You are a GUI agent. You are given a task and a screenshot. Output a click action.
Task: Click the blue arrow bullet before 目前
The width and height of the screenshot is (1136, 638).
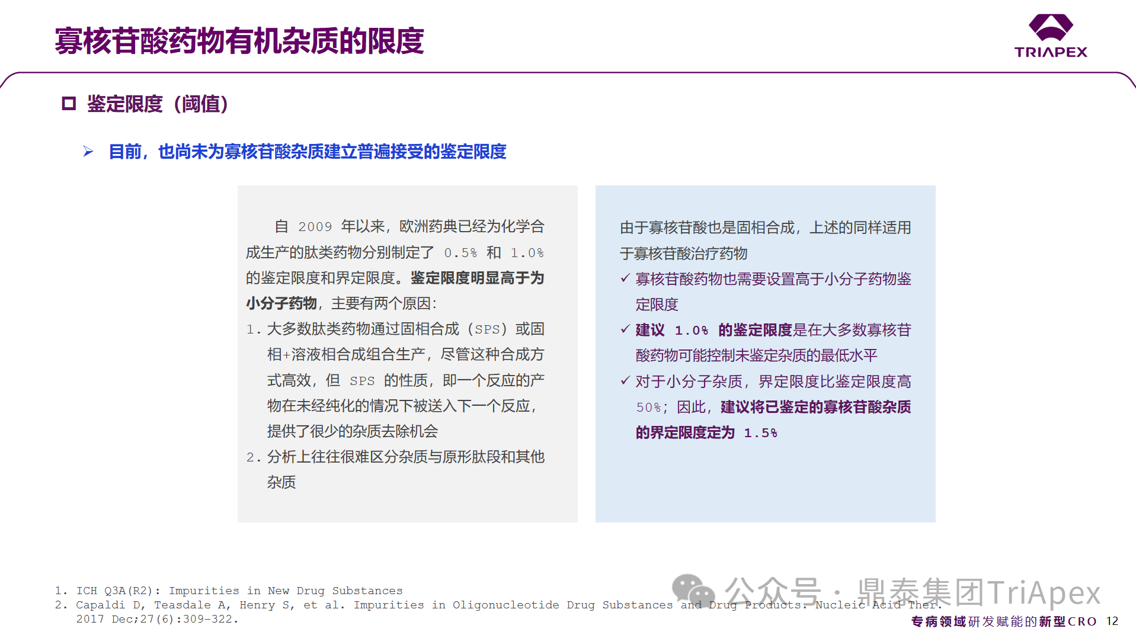coord(88,152)
